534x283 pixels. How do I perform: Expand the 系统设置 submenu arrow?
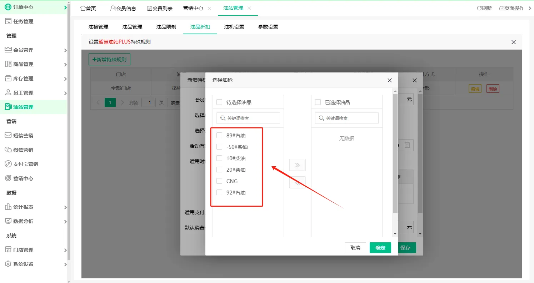(65, 264)
